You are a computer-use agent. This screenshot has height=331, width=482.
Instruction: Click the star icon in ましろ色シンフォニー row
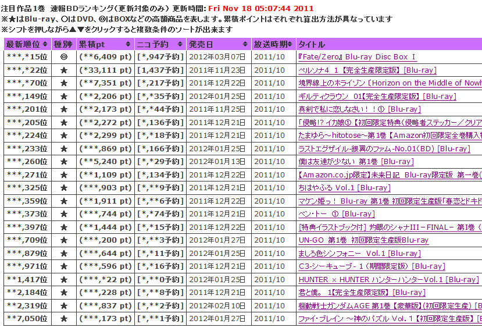[x=64, y=253]
